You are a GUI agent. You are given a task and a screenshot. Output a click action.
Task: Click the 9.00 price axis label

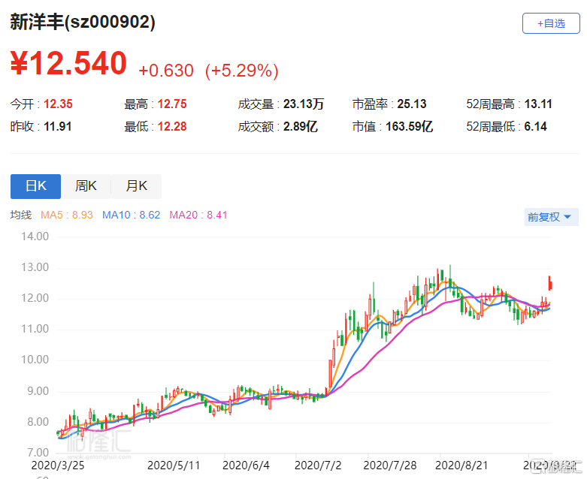tap(38, 391)
